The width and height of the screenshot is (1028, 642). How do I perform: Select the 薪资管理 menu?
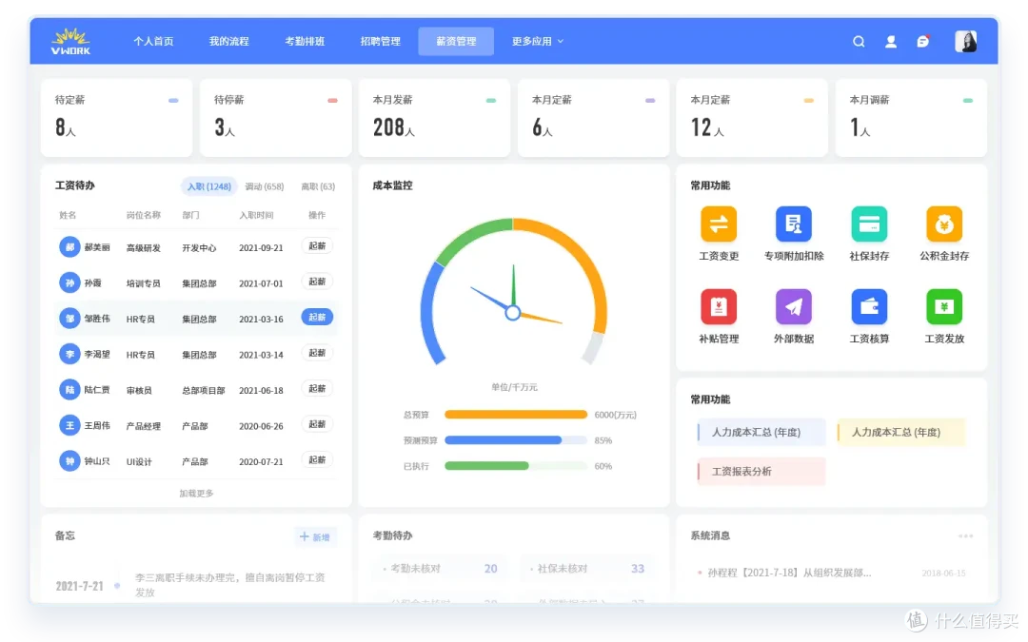point(456,41)
